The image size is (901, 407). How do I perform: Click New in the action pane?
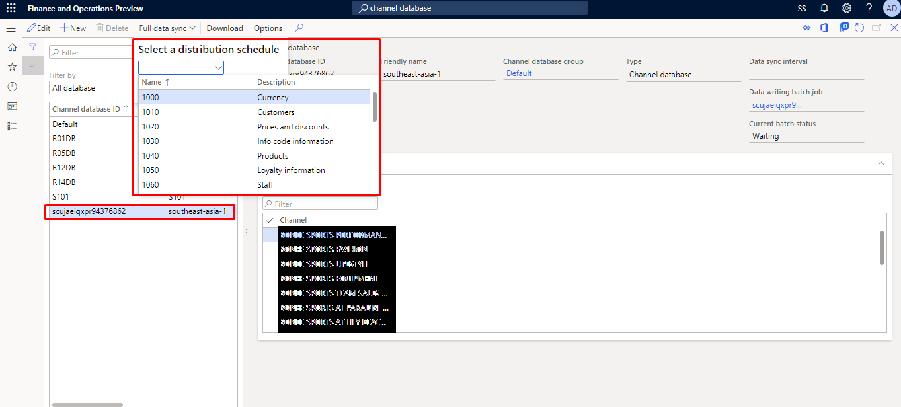pyautogui.click(x=73, y=28)
